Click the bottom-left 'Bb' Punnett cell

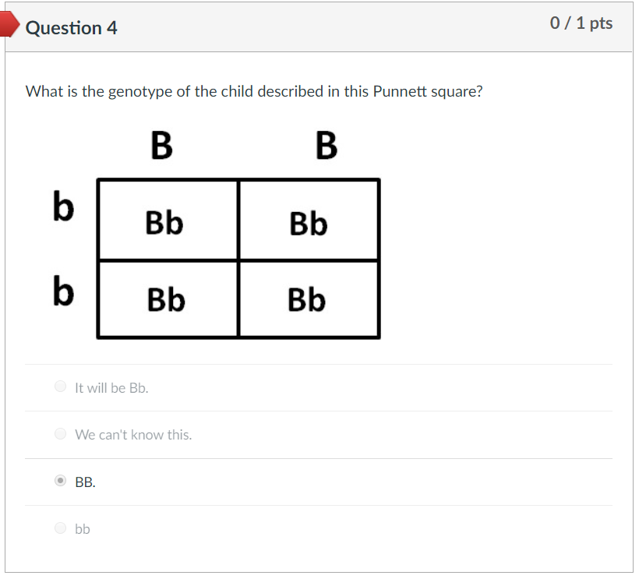[166, 299]
